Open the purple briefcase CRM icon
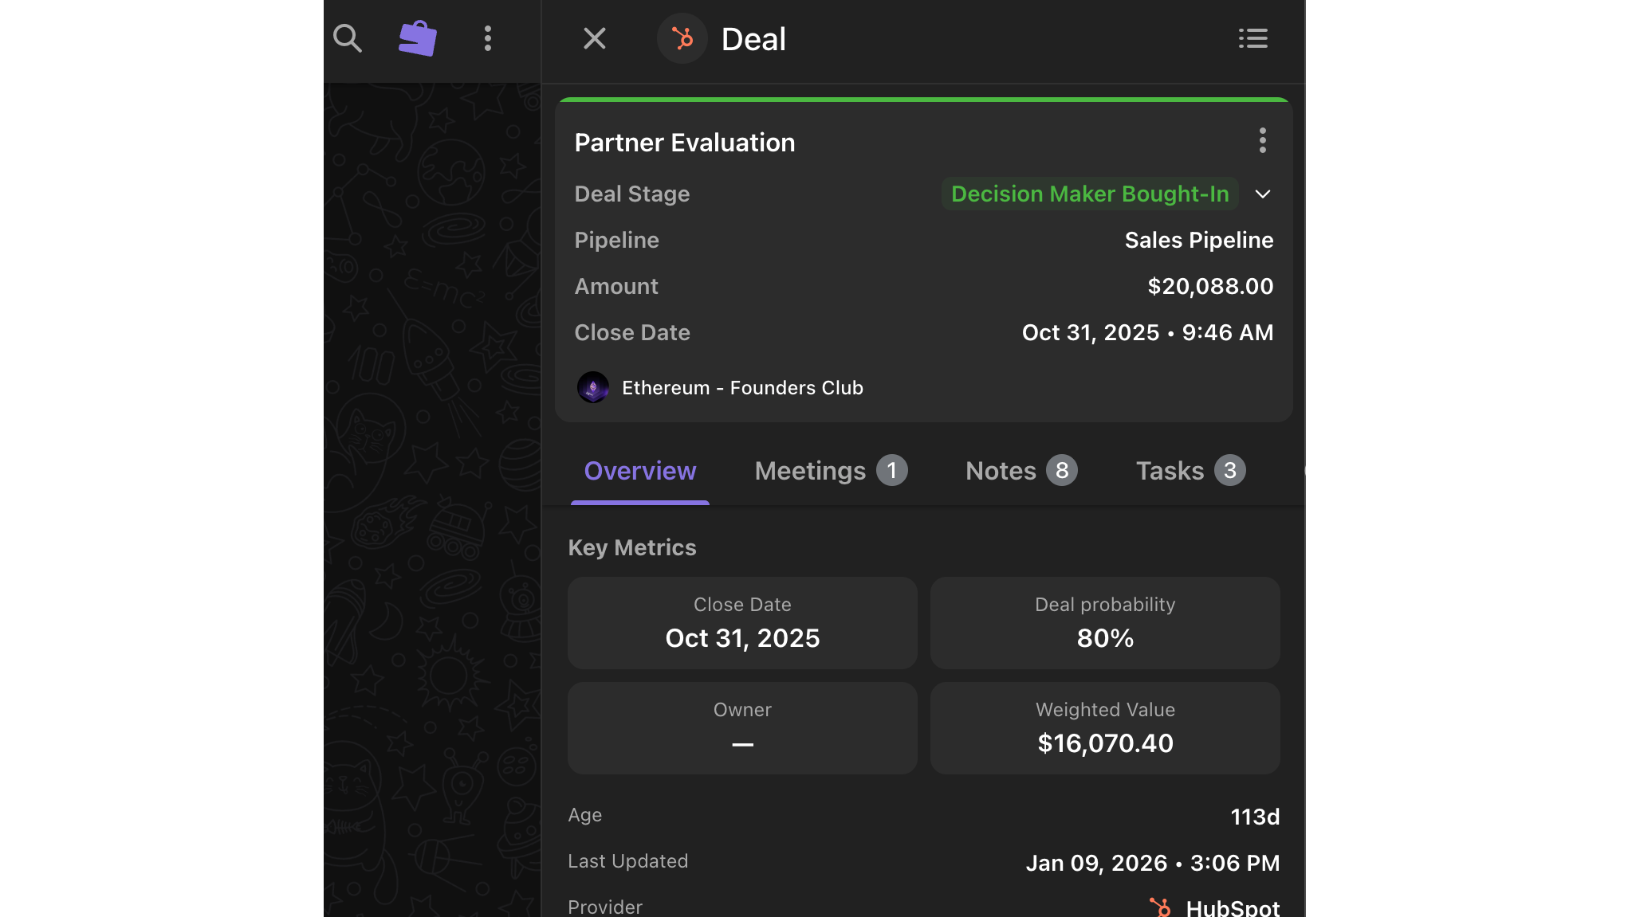This screenshot has width=1632, height=917. click(x=418, y=38)
